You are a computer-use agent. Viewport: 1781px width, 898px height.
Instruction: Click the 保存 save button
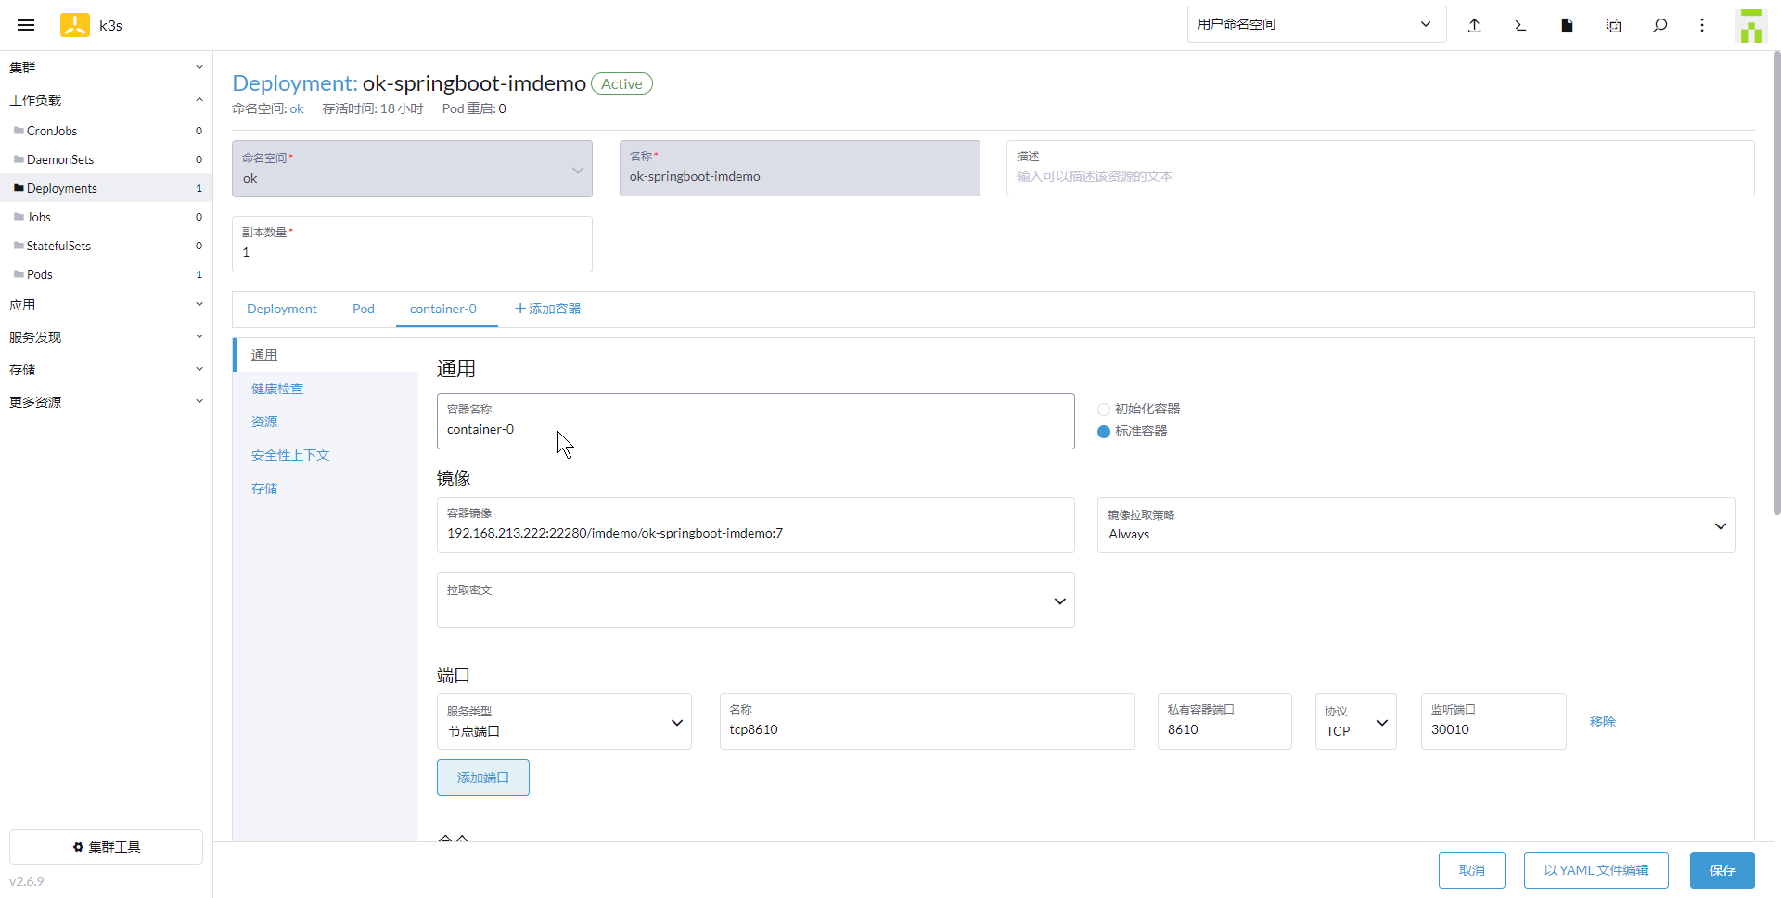click(1722, 870)
